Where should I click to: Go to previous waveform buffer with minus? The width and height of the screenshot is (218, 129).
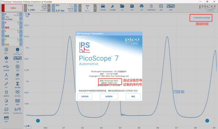pyautogui.click(x=80, y=8)
